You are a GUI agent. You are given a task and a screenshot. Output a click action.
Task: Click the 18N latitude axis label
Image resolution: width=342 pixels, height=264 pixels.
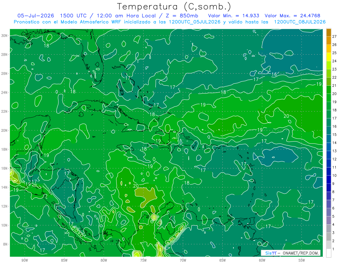pyautogui.click(x=5, y=149)
